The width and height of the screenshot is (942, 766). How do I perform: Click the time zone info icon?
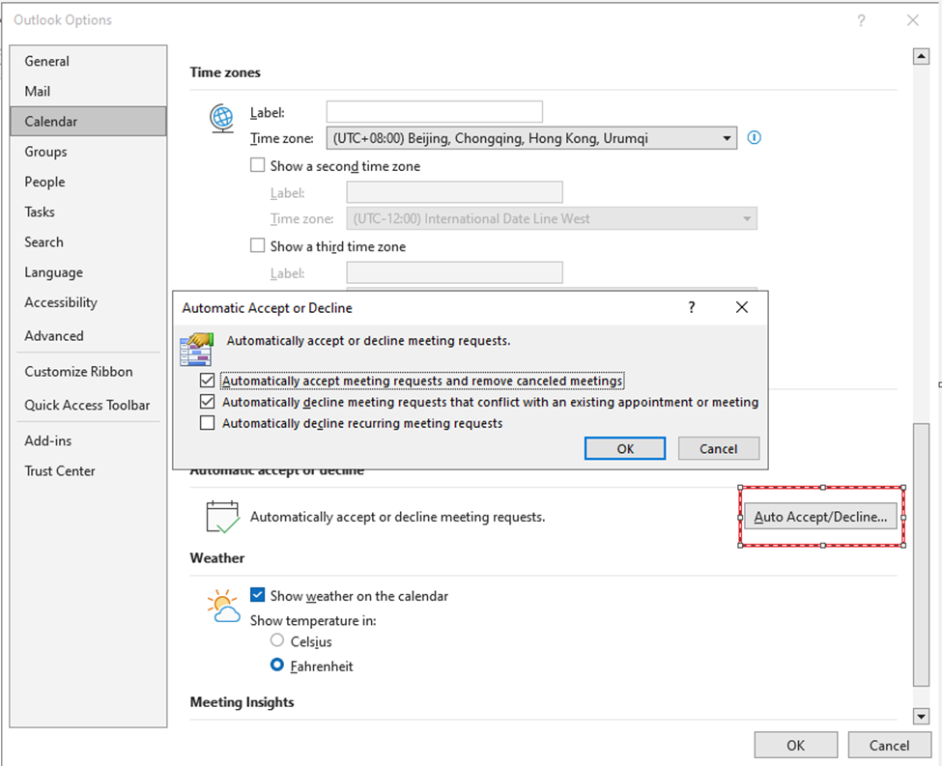click(754, 138)
